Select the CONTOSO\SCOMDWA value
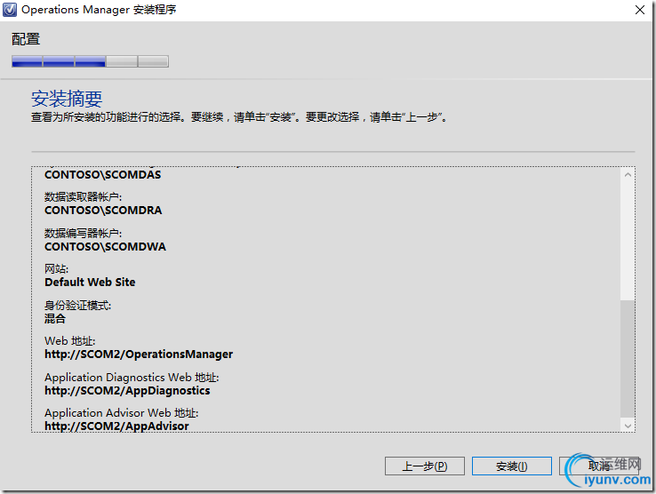 [x=105, y=247]
